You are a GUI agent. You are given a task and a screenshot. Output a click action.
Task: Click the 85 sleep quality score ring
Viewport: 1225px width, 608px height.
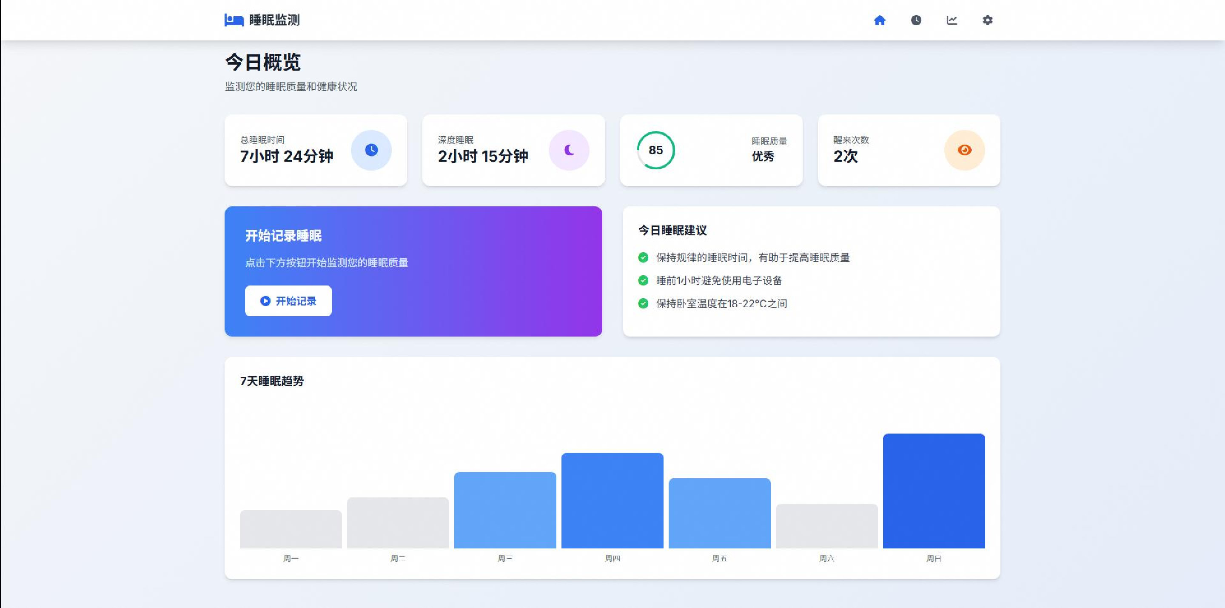click(x=656, y=150)
